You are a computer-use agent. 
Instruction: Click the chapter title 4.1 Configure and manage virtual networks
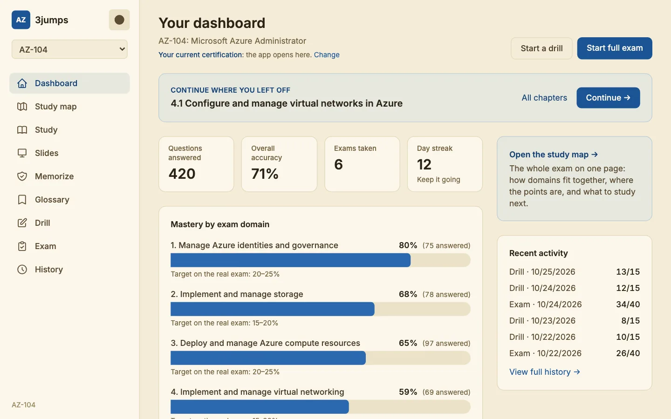pos(287,103)
